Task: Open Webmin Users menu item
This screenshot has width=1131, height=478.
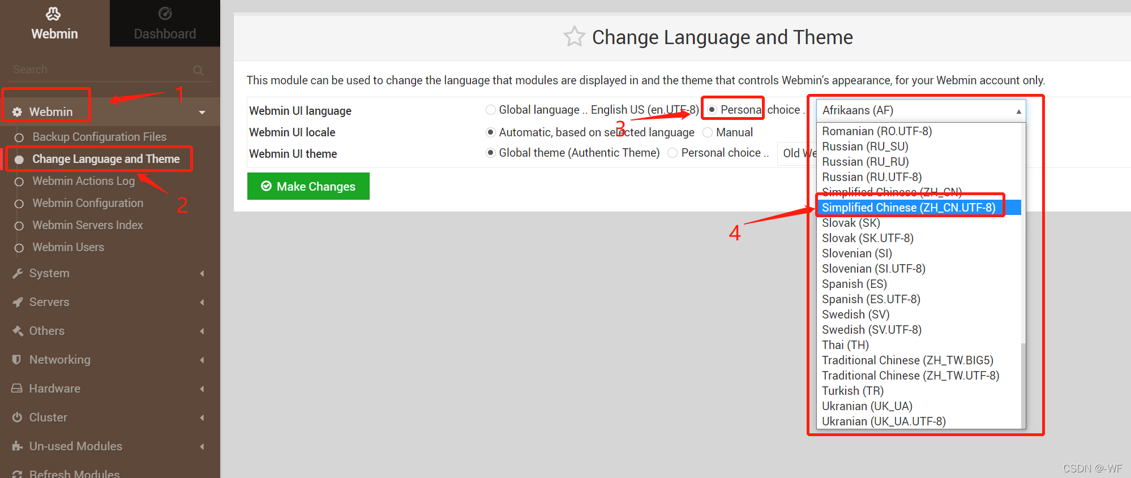Action: pos(68,247)
